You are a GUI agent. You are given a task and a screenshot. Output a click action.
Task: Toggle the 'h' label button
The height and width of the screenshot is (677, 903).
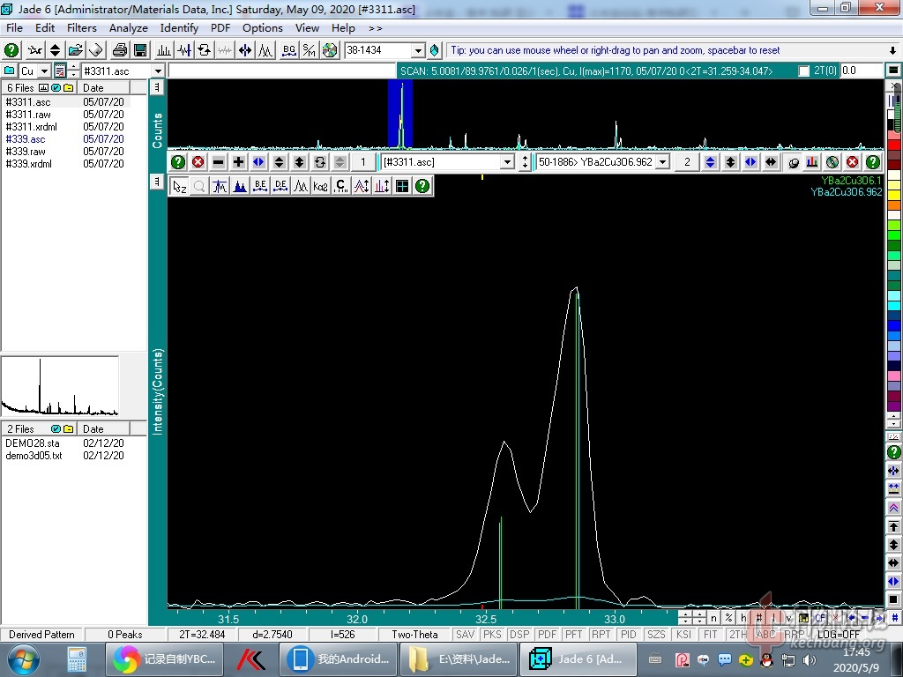pos(743,618)
